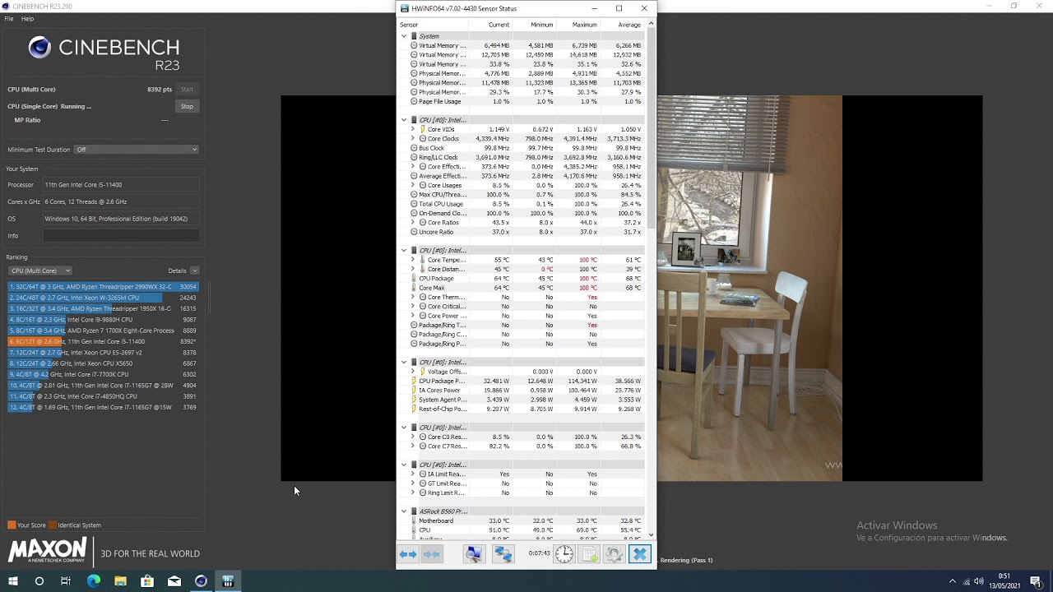Viewport: 1053px width, 592px height.
Task: Click the blue X close-sensors button in HWiNFO toolbar
Action: click(x=639, y=554)
